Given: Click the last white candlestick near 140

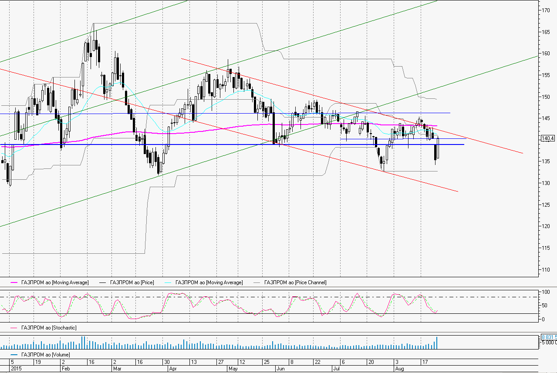Looking at the screenshot, I should [x=438, y=148].
